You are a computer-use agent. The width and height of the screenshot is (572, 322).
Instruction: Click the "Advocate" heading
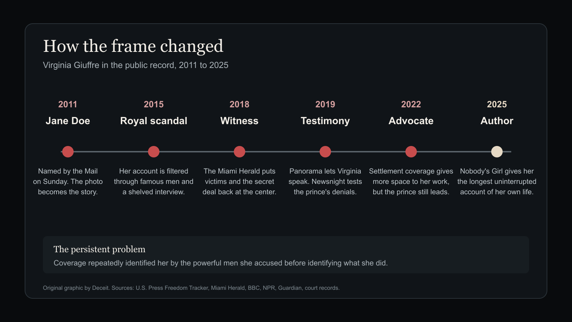pyautogui.click(x=411, y=121)
